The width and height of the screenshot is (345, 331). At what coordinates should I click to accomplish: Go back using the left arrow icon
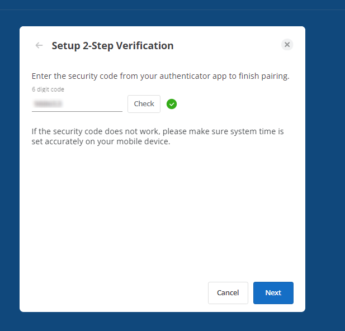(39, 45)
